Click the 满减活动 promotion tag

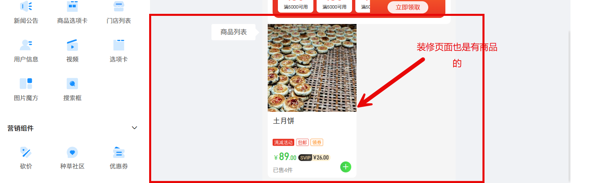(x=283, y=143)
